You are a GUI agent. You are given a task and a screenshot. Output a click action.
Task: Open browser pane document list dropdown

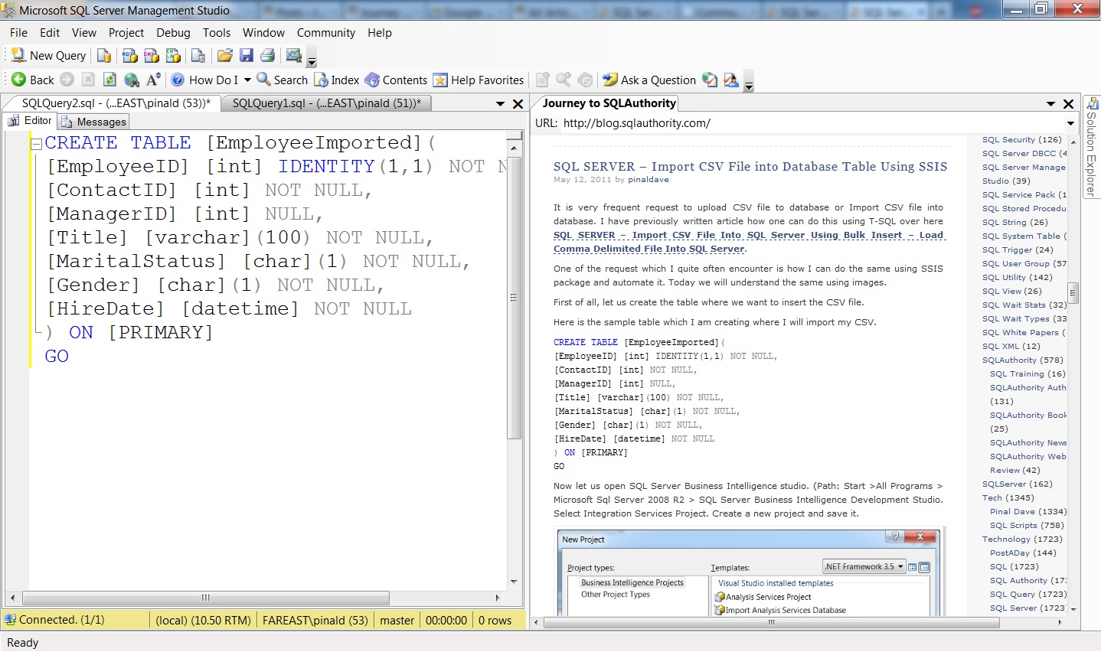[1051, 104]
